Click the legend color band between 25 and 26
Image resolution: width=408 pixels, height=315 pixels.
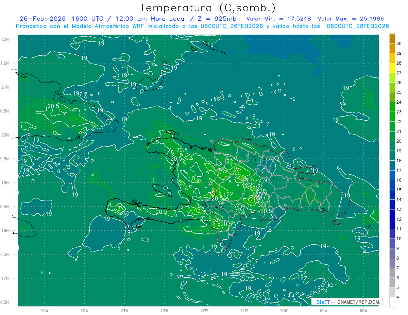(x=392, y=87)
